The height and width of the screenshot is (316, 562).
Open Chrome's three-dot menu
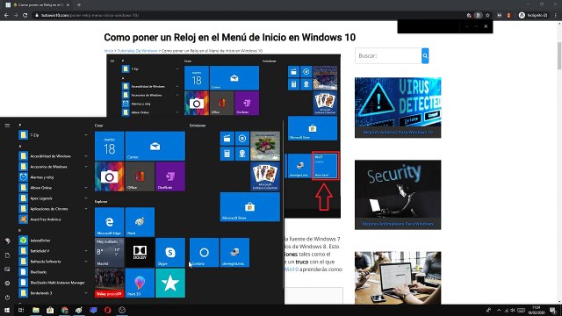coord(556,16)
